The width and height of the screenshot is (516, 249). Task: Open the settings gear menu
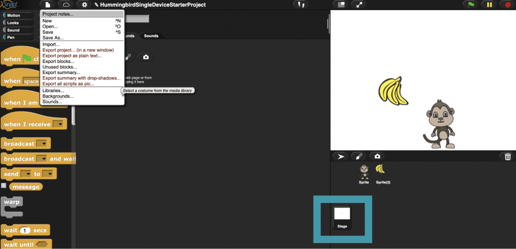click(x=85, y=5)
